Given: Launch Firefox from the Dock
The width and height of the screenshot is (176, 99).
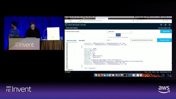Looking at the screenshot, I should pyautogui.click(x=101, y=75).
